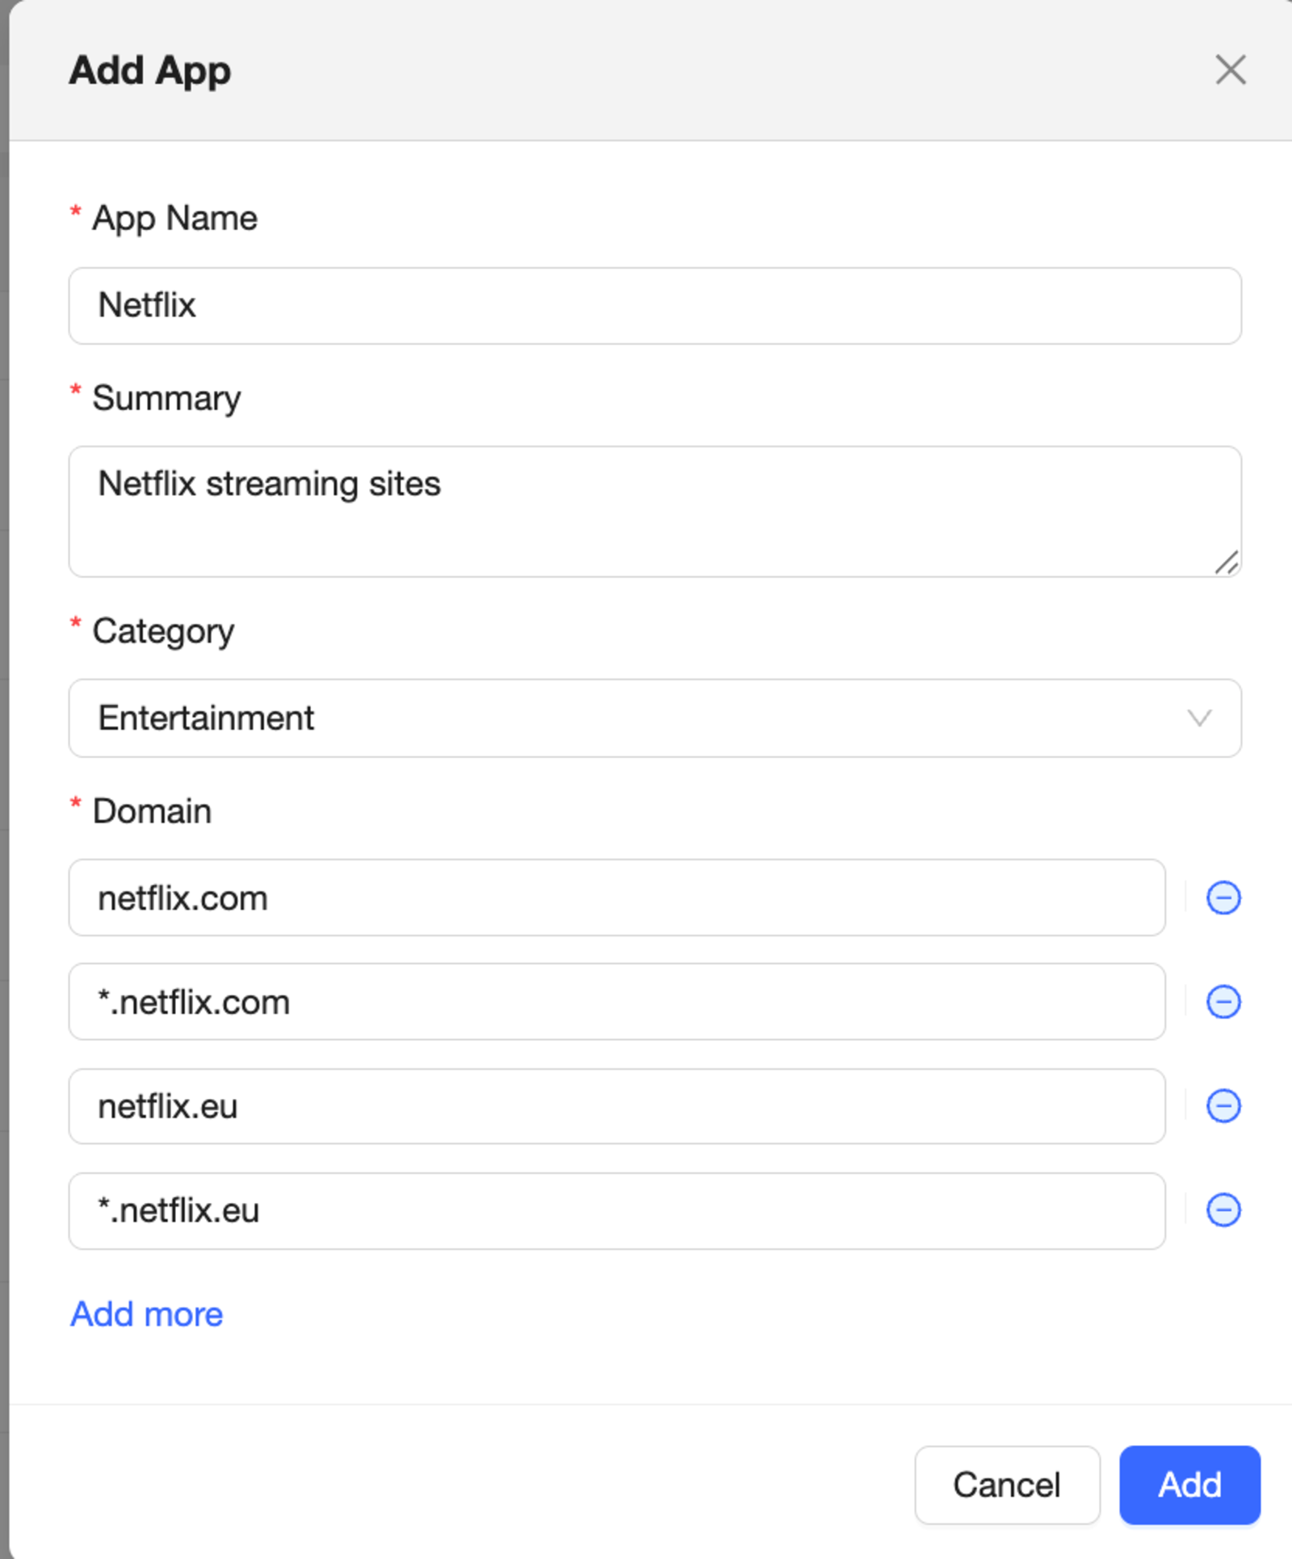The height and width of the screenshot is (1559, 1292).
Task: Click the Category dropdown chevron arrow
Action: coord(1199,718)
